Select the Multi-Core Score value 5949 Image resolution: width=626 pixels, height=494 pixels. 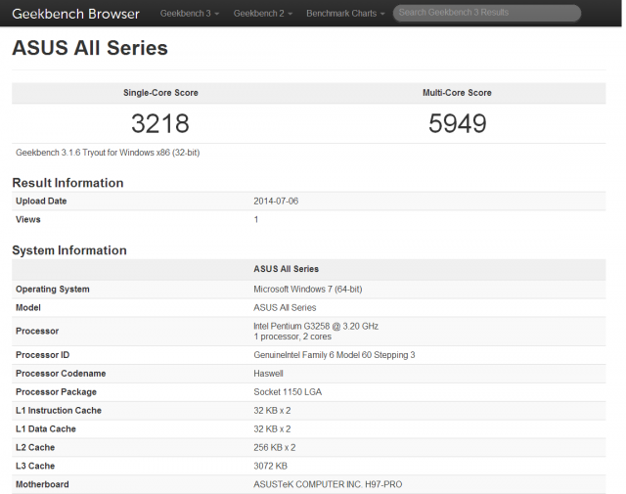click(457, 123)
